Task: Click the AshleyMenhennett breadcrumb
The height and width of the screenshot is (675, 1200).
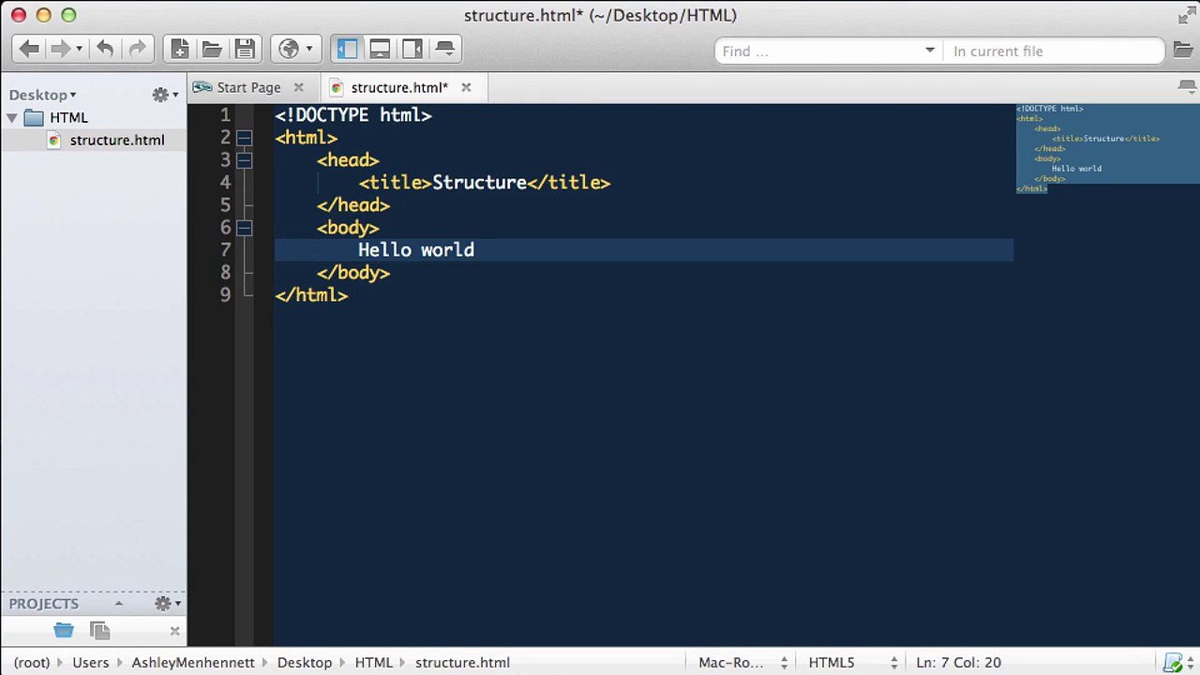Action: (193, 662)
